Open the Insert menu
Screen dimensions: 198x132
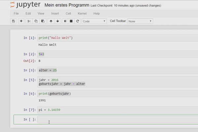click(x=55, y=14)
